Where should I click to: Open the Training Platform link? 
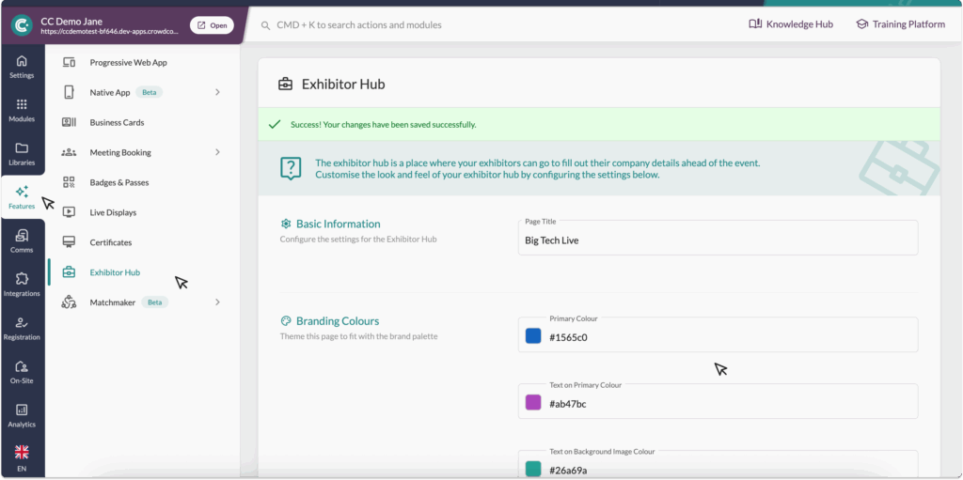(900, 24)
